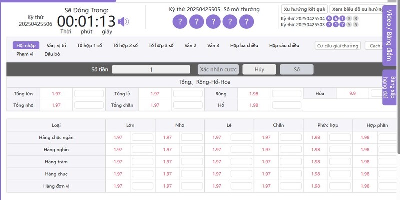Click the Số tiền amount field

151,70
